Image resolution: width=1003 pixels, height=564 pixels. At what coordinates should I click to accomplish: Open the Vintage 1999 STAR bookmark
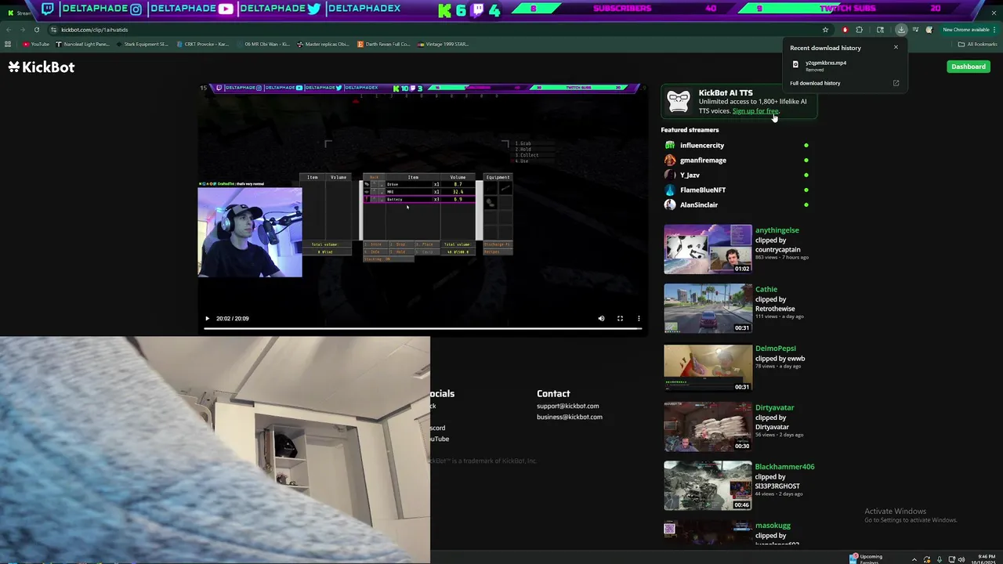pos(444,44)
